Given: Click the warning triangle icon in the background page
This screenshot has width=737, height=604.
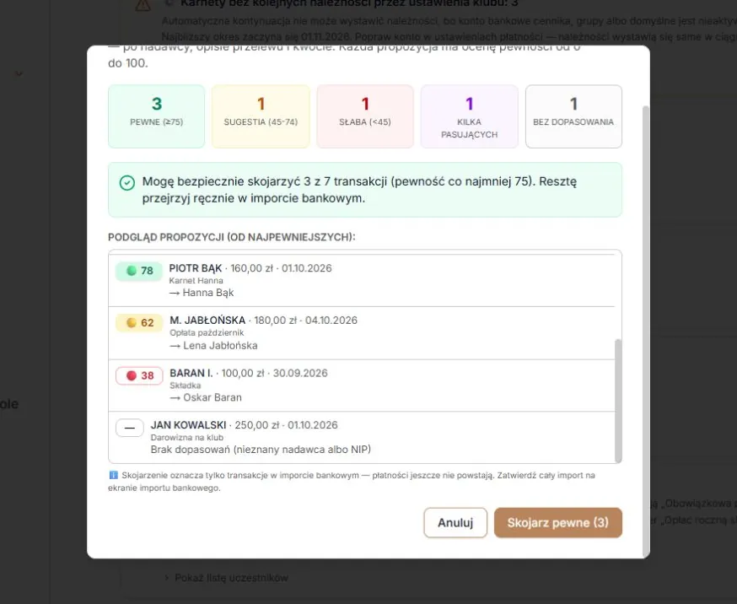Looking at the screenshot, I should point(143,5).
